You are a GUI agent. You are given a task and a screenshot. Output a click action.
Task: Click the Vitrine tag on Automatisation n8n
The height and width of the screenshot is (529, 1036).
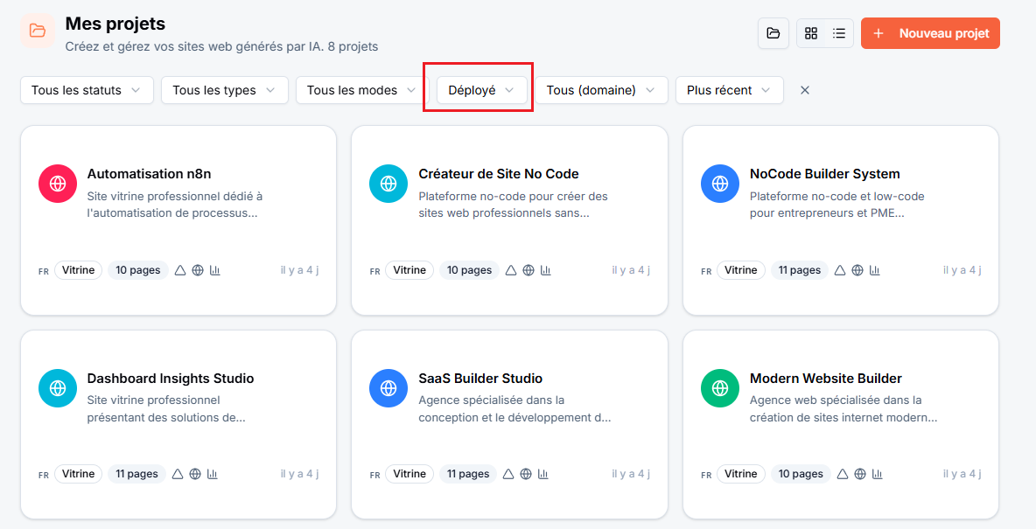[78, 270]
